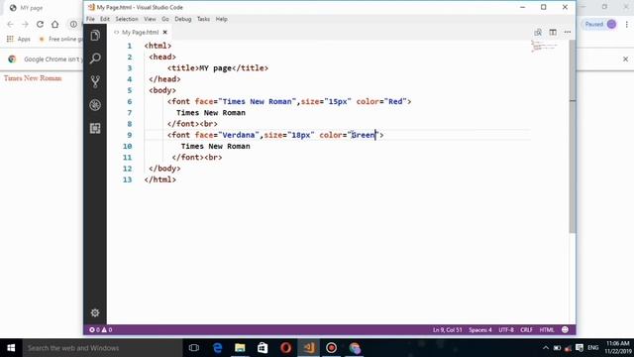
Task: Open Opera browser from the taskbar
Action: click(285, 348)
